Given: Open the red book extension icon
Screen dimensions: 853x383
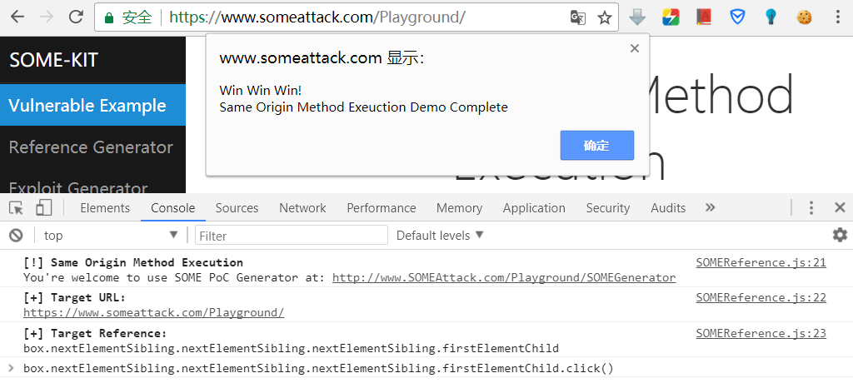Looking at the screenshot, I should pos(704,17).
